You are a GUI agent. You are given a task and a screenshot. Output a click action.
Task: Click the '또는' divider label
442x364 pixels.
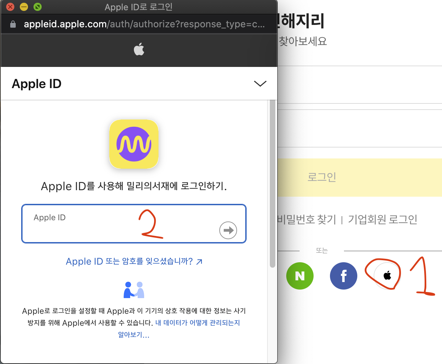click(x=321, y=251)
